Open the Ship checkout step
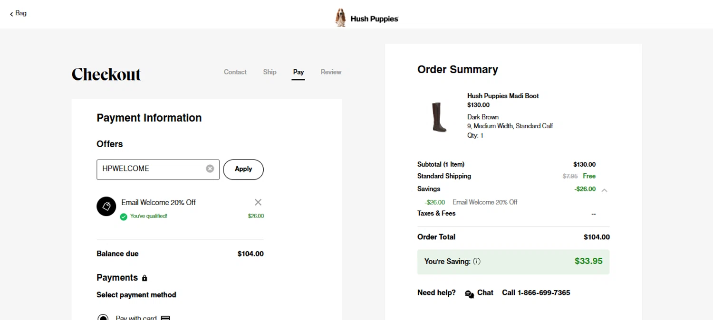 tap(270, 72)
